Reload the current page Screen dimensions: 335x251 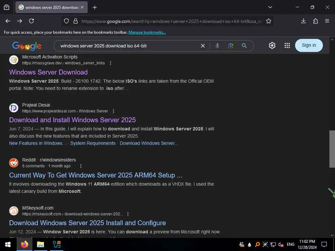click(31, 21)
